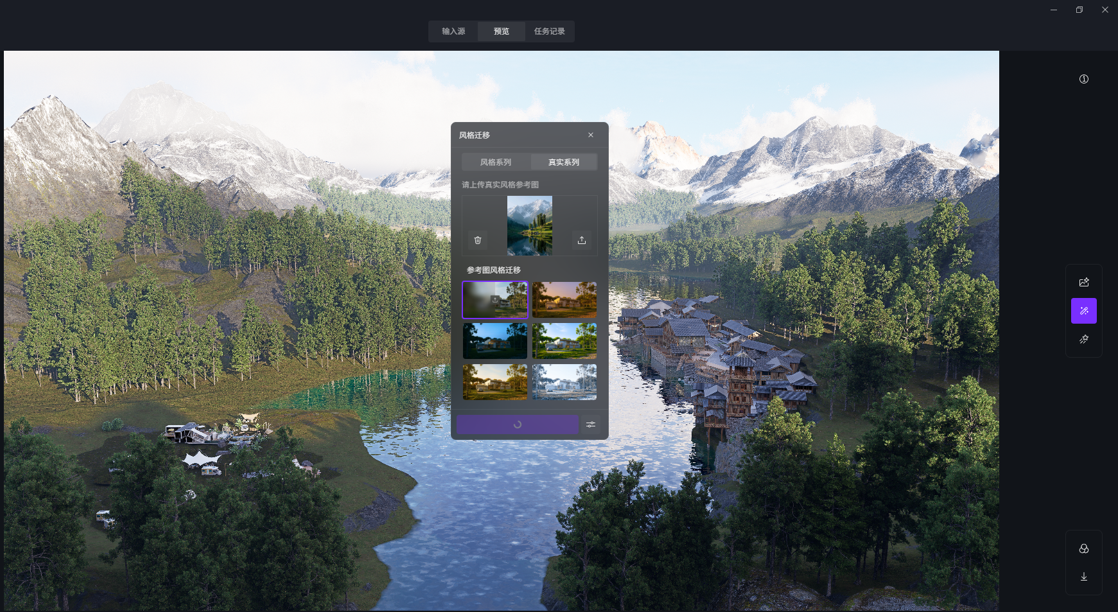Screen dimensions: 1118x612
Task: Open the 输入源 tab
Action: pyautogui.click(x=453, y=31)
